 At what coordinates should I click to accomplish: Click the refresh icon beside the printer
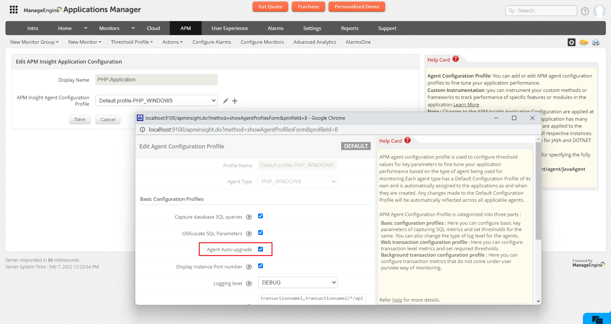tap(571, 42)
